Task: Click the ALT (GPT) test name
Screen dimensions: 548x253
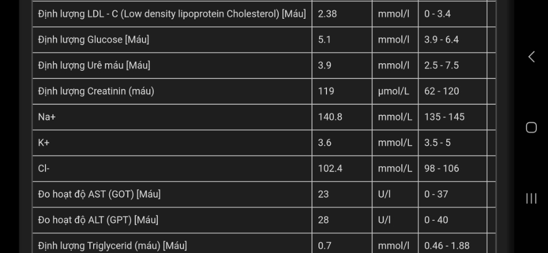Action: pos(98,220)
